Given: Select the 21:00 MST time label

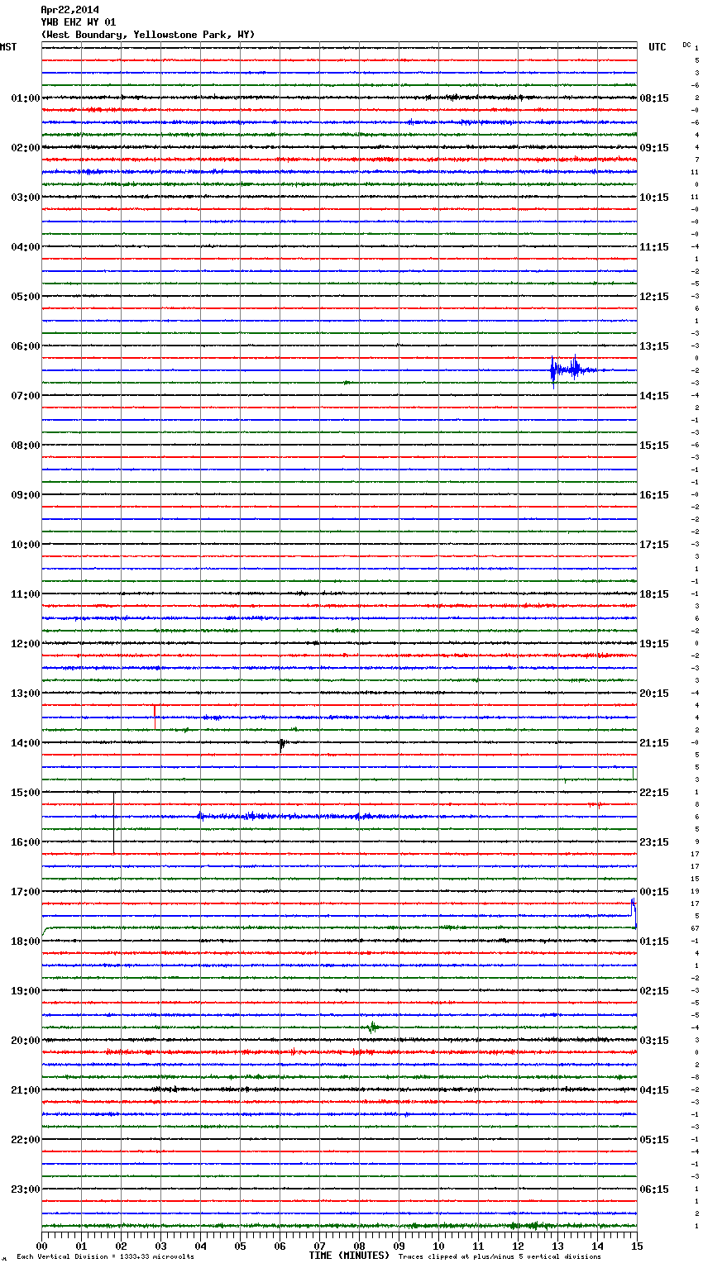Looking at the screenshot, I should [x=25, y=1090].
